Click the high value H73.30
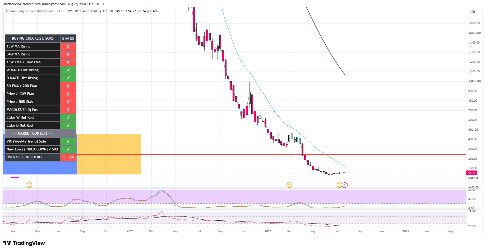 click(108, 11)
